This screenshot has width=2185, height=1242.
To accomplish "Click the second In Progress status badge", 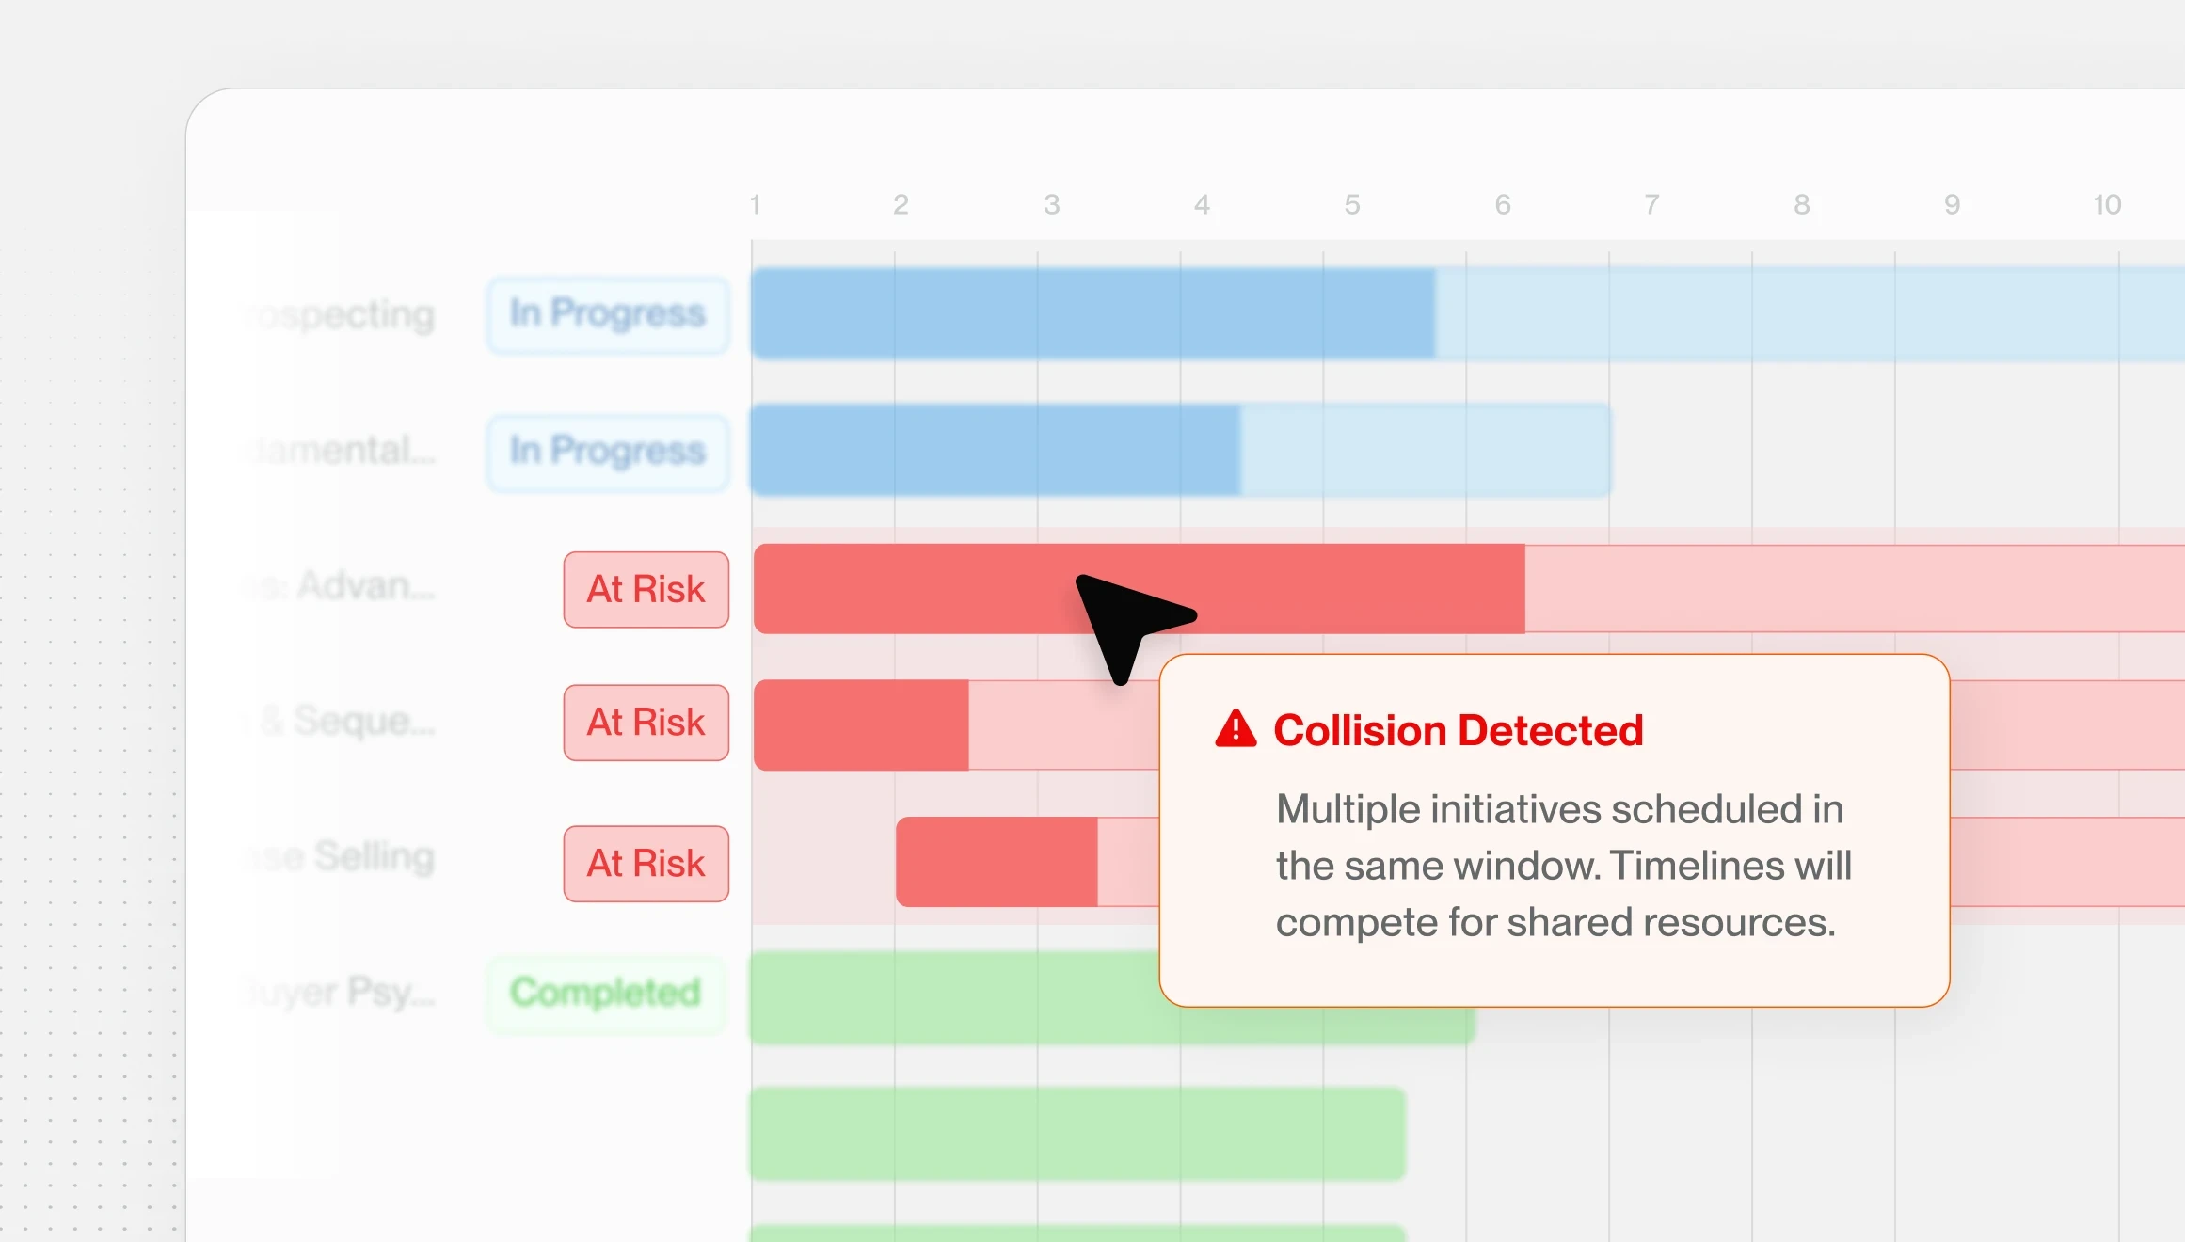I will [x=608, y=452].
